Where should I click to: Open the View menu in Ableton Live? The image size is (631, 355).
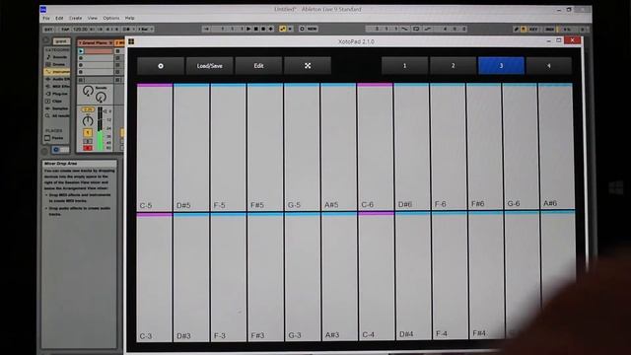point(93,18)
